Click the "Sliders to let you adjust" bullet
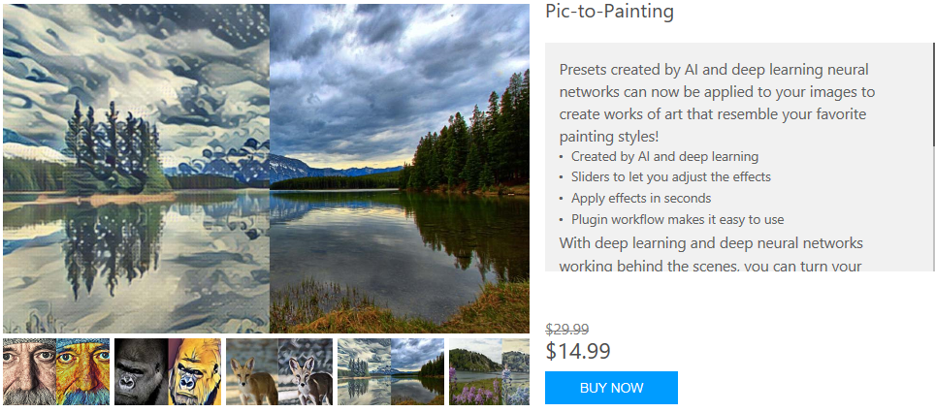This screenshot has height=412, width=935. [671, 177]
